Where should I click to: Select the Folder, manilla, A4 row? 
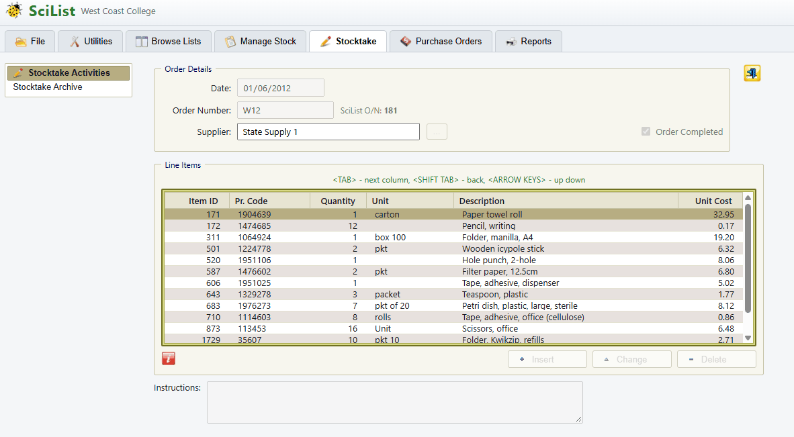pos(453,237)
